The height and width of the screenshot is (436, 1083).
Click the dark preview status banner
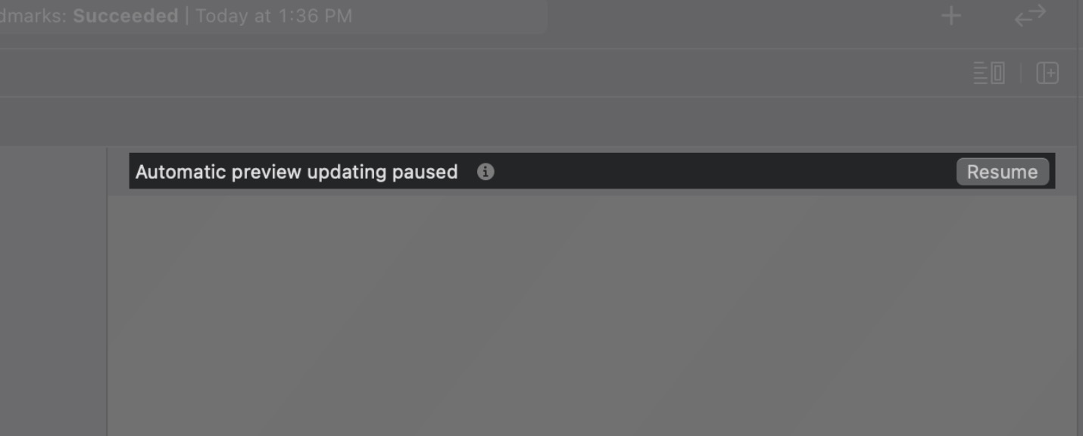tap(591, 171)
